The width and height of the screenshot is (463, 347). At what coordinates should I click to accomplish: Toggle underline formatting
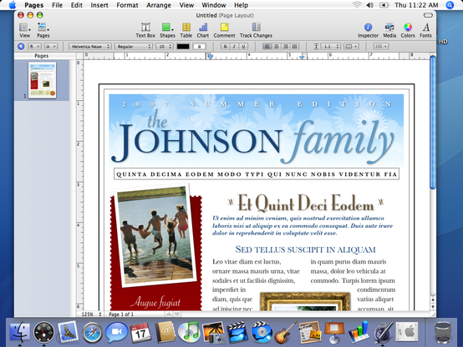243,46
